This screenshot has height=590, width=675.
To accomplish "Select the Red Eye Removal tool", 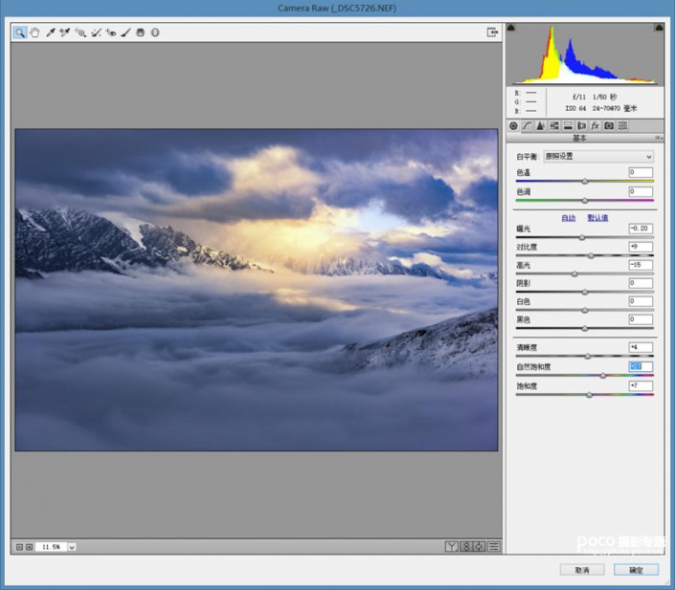I will (x=111, y=33).
